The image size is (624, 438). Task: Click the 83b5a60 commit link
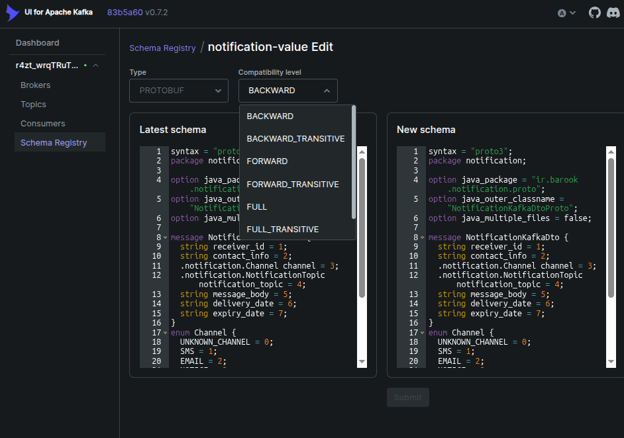[125, 13]
